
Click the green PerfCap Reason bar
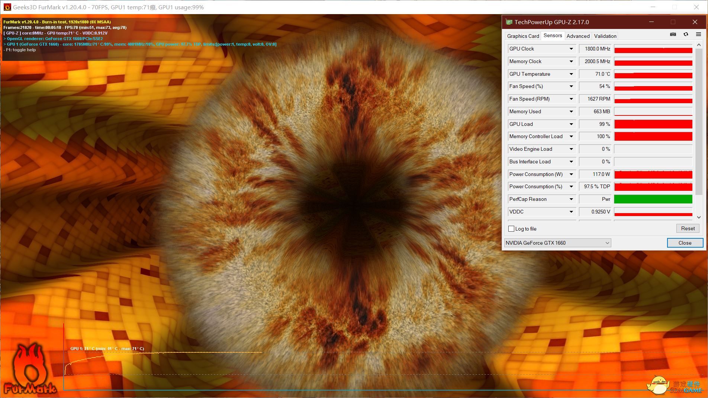653,199
